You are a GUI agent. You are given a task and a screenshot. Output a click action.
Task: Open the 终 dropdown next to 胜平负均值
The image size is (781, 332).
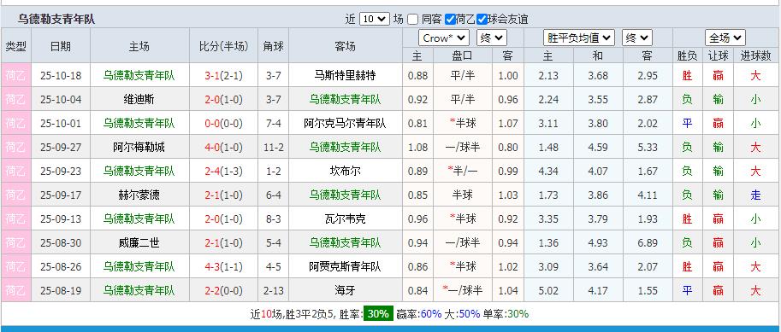click(x=637, y=38)
